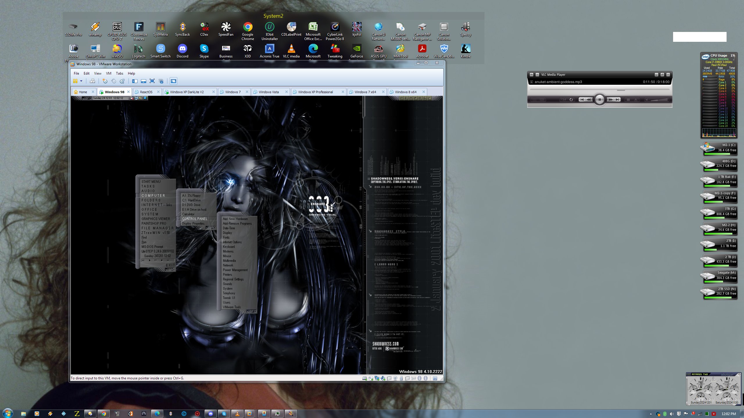Skip to previous track in VLC
The height and width of the screenshot is (418, 744).
tap(582, 100)
